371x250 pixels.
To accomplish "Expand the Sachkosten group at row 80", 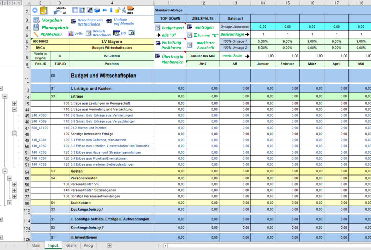I will 10,203.
